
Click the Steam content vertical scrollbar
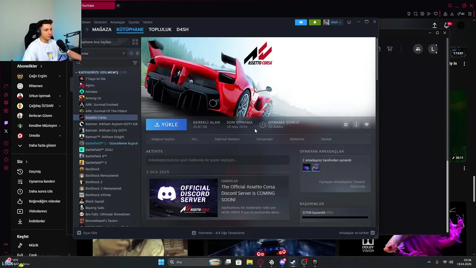coord(377,58)
